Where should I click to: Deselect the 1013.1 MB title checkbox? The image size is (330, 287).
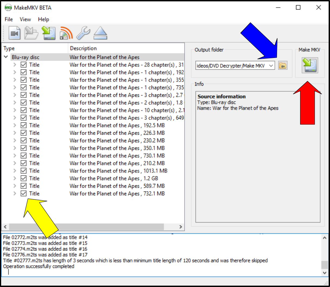pos(24,171)
